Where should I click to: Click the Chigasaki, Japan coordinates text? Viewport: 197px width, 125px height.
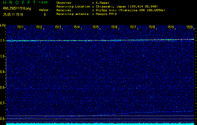pyautogui.click(x=127, y=7)
